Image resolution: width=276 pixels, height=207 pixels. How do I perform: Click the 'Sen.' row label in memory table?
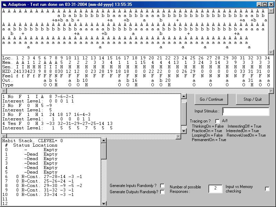point(8,67)
